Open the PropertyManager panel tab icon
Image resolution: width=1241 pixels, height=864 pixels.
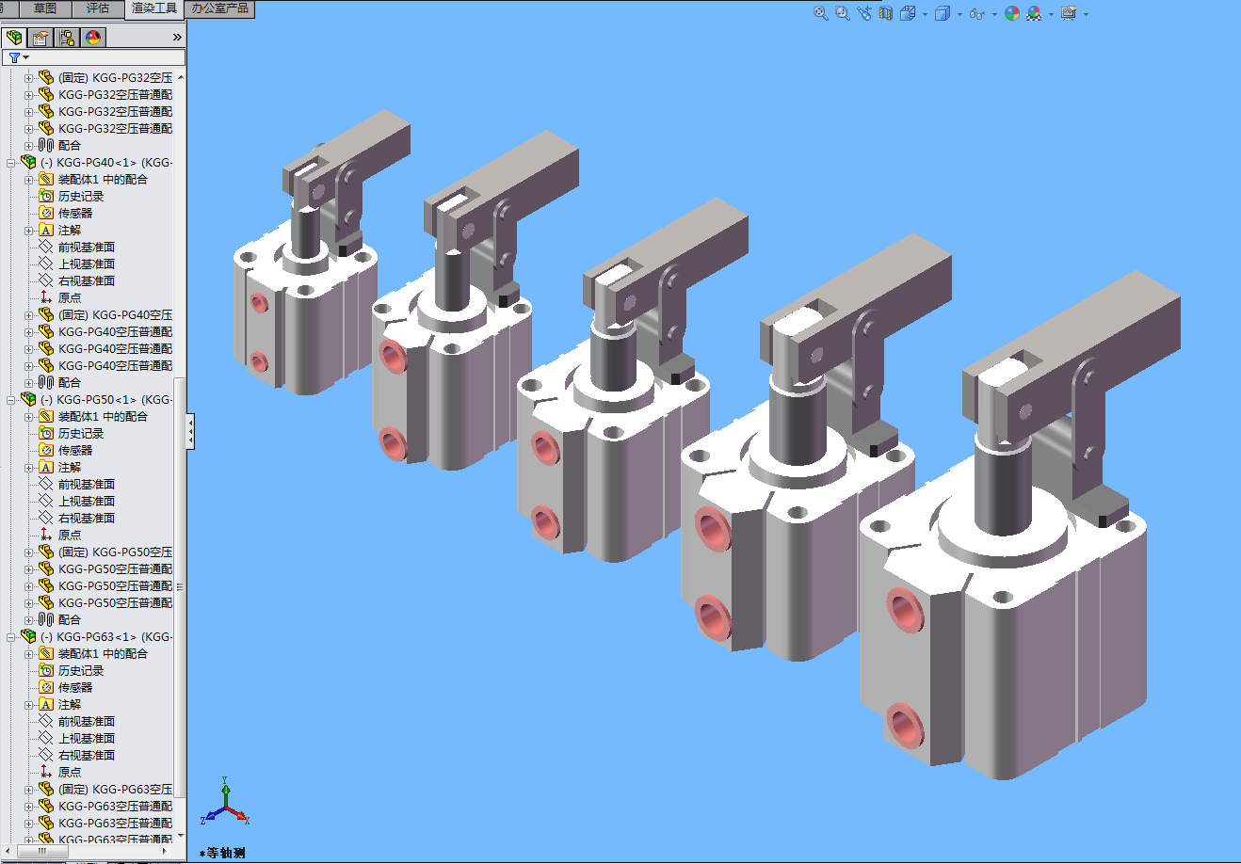[40, 38]
